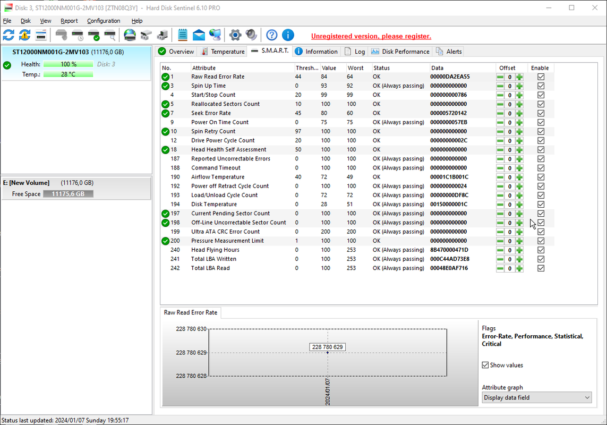Image resolution: width=607 pixels, height=425 pixels.
Task: Sort by the Status column header
Action: coord(400,68)
